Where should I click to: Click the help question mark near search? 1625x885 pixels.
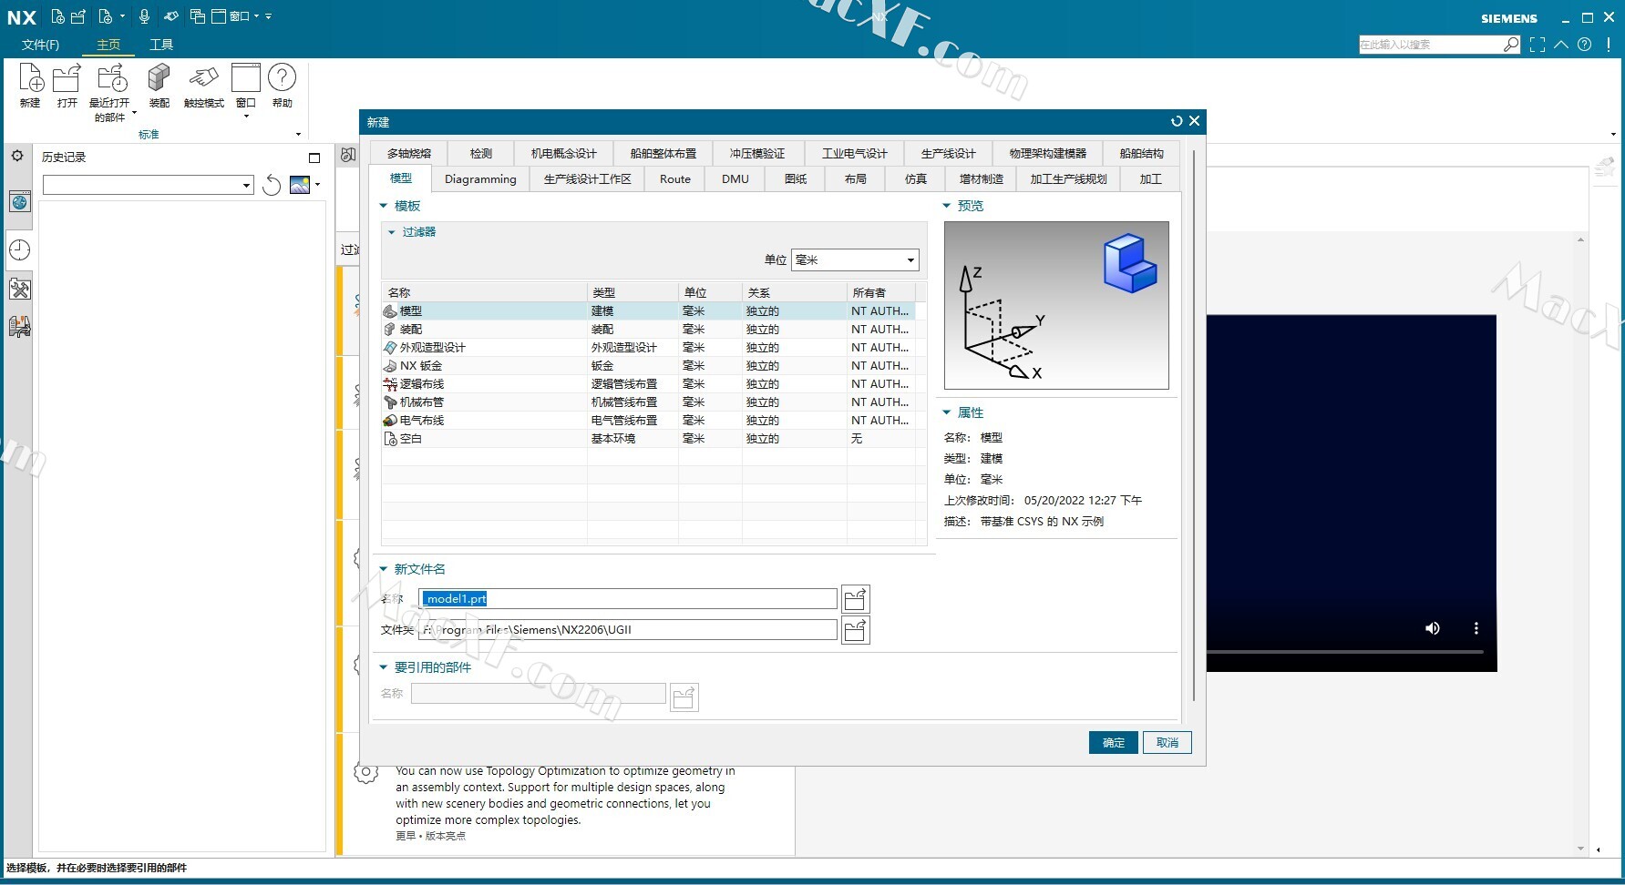coord(1585,44)
